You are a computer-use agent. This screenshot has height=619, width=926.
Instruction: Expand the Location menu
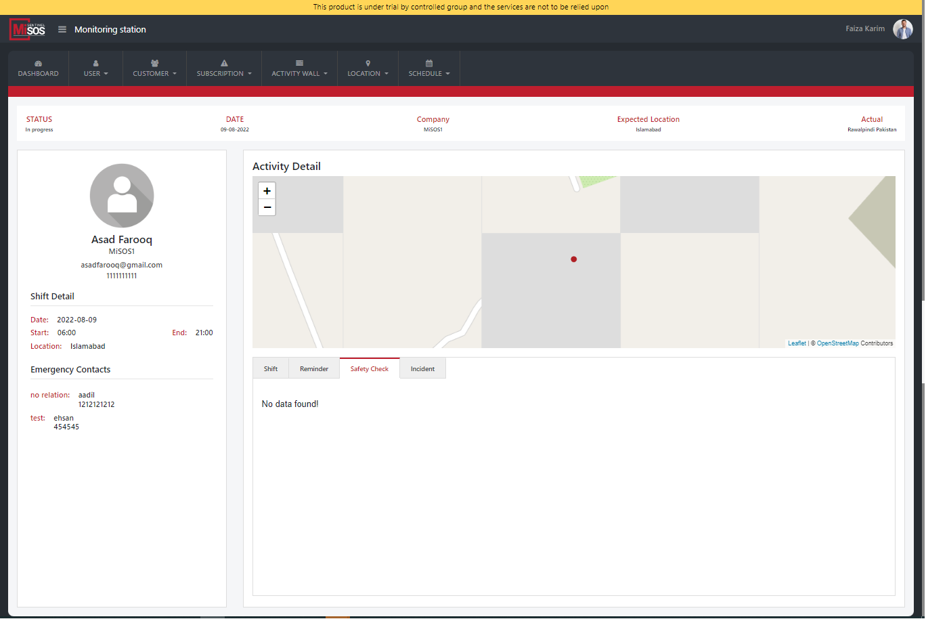[368, 69]
